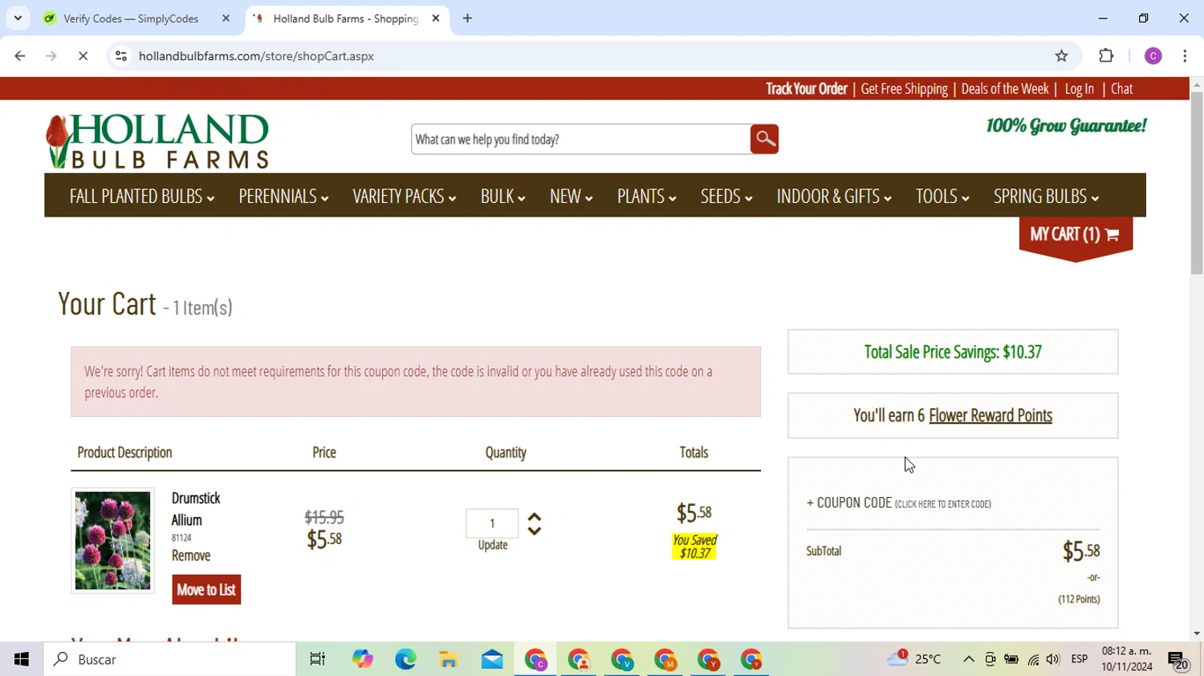Click the browser address bar URL
The height and width of the screenshot is (676, 1204).
click(256, 56)
